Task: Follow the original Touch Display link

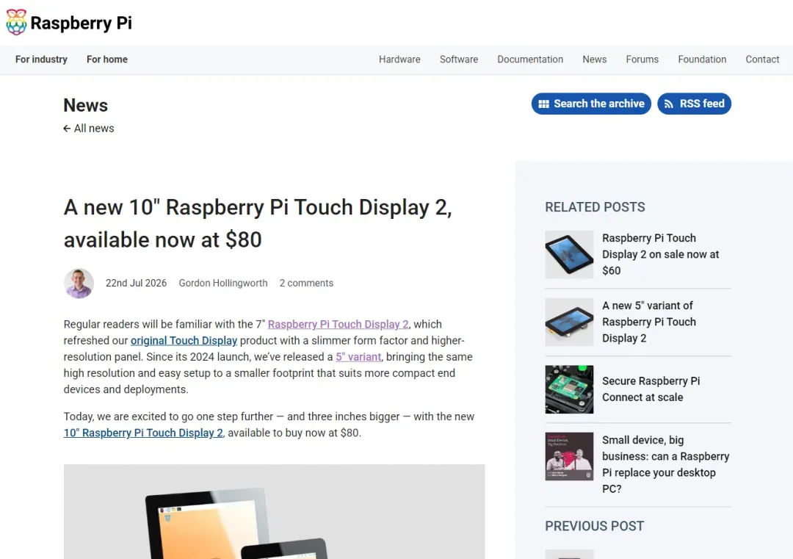Action: pyautogui.click(x=184, y=340)
